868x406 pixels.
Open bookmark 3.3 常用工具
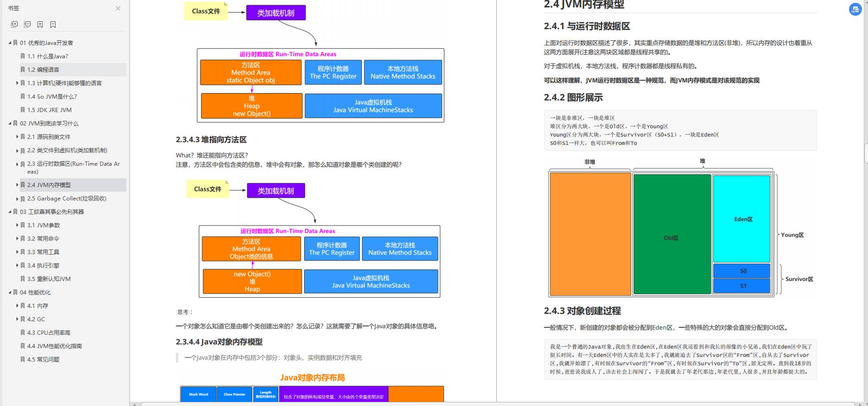pyautogui.click(x=43, y=252)
